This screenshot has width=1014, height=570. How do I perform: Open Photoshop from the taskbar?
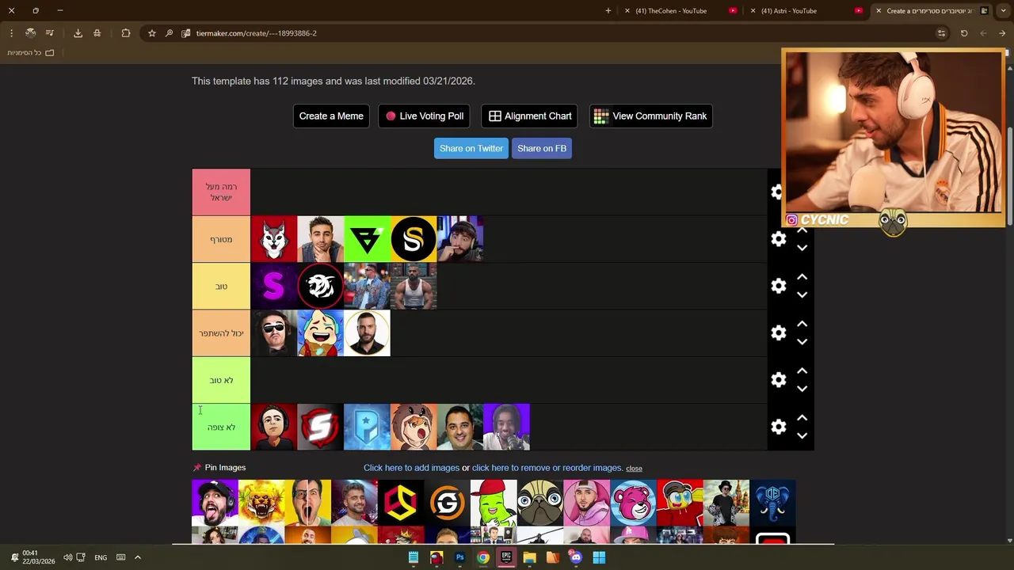pyautogui.click(x=459, y=557)
